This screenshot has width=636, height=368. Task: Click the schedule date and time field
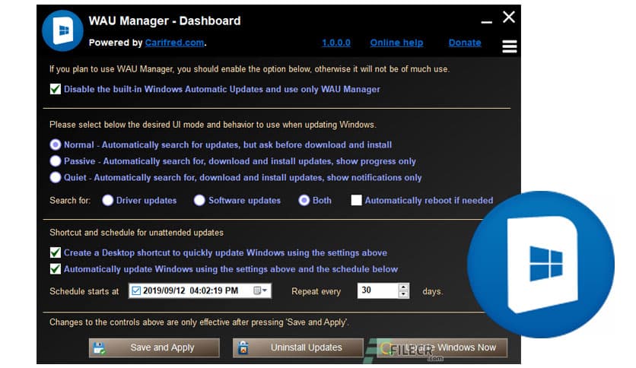pyautogui.click(x=199, y=290)
